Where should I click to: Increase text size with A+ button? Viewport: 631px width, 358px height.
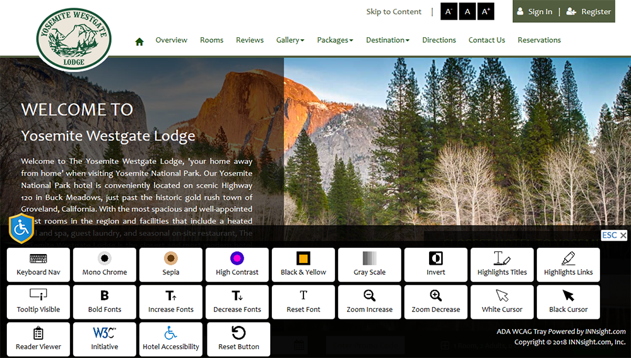coord(486,11)
